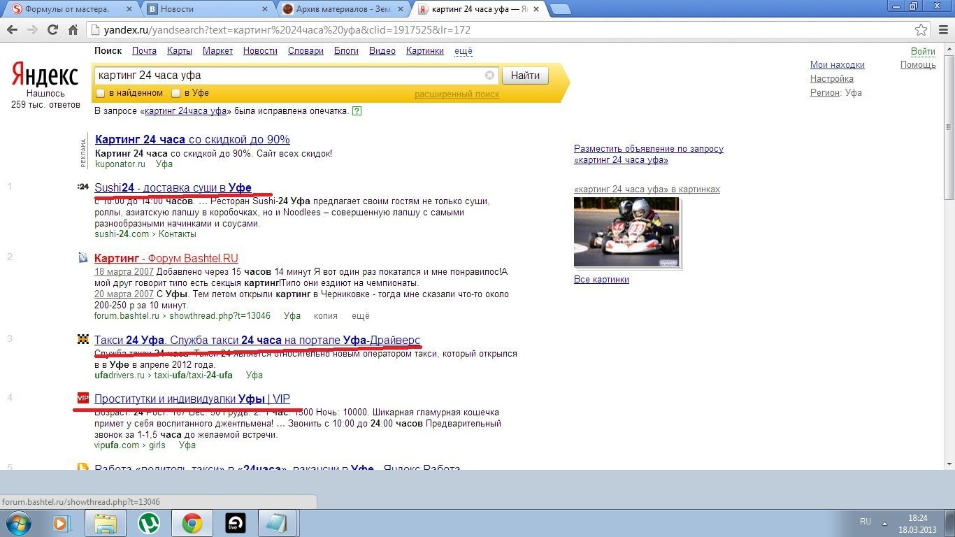Open 'Мои находки' link
This screenshot has width=955, height=537.
click(x=838, y=65)
